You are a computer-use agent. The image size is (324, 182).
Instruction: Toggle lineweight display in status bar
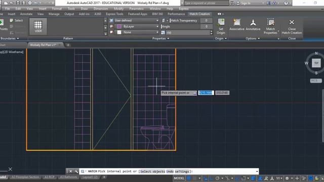point(253,178)
